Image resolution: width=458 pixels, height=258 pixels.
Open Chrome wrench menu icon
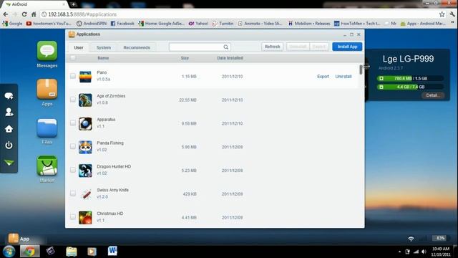tap(452, 14)
